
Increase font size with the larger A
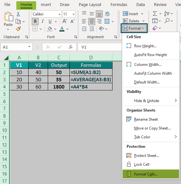(65, 21)
